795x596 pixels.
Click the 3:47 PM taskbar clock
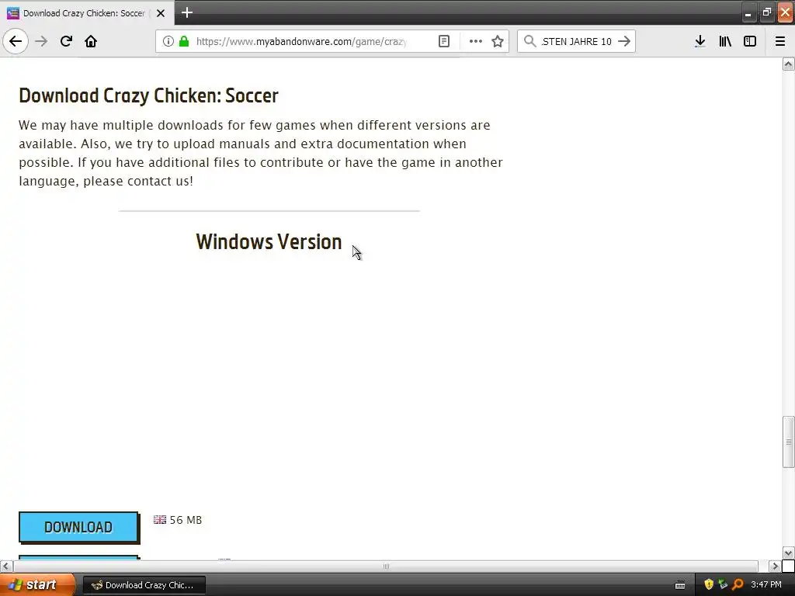coord(766,585)
